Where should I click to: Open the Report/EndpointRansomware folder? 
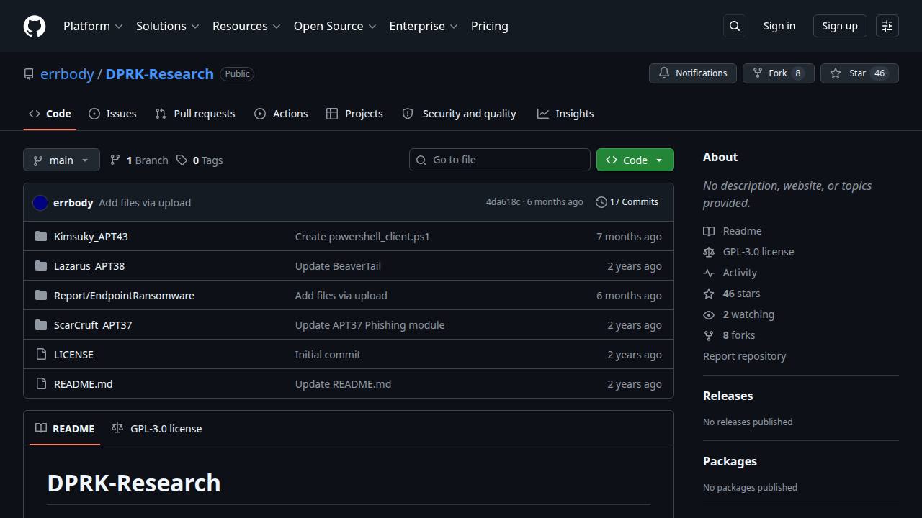coord(124,295)
